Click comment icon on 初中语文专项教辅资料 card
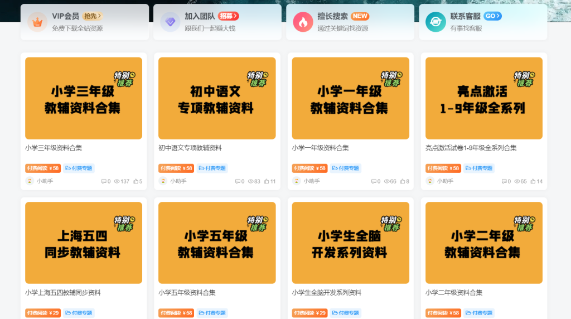This screenshot has height=319, width=571. click(238, 181)
